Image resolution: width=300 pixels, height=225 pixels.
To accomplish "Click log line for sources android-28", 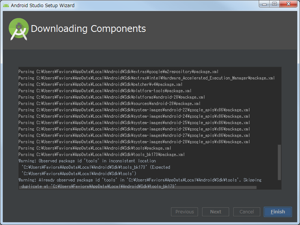I will (109, 103).
